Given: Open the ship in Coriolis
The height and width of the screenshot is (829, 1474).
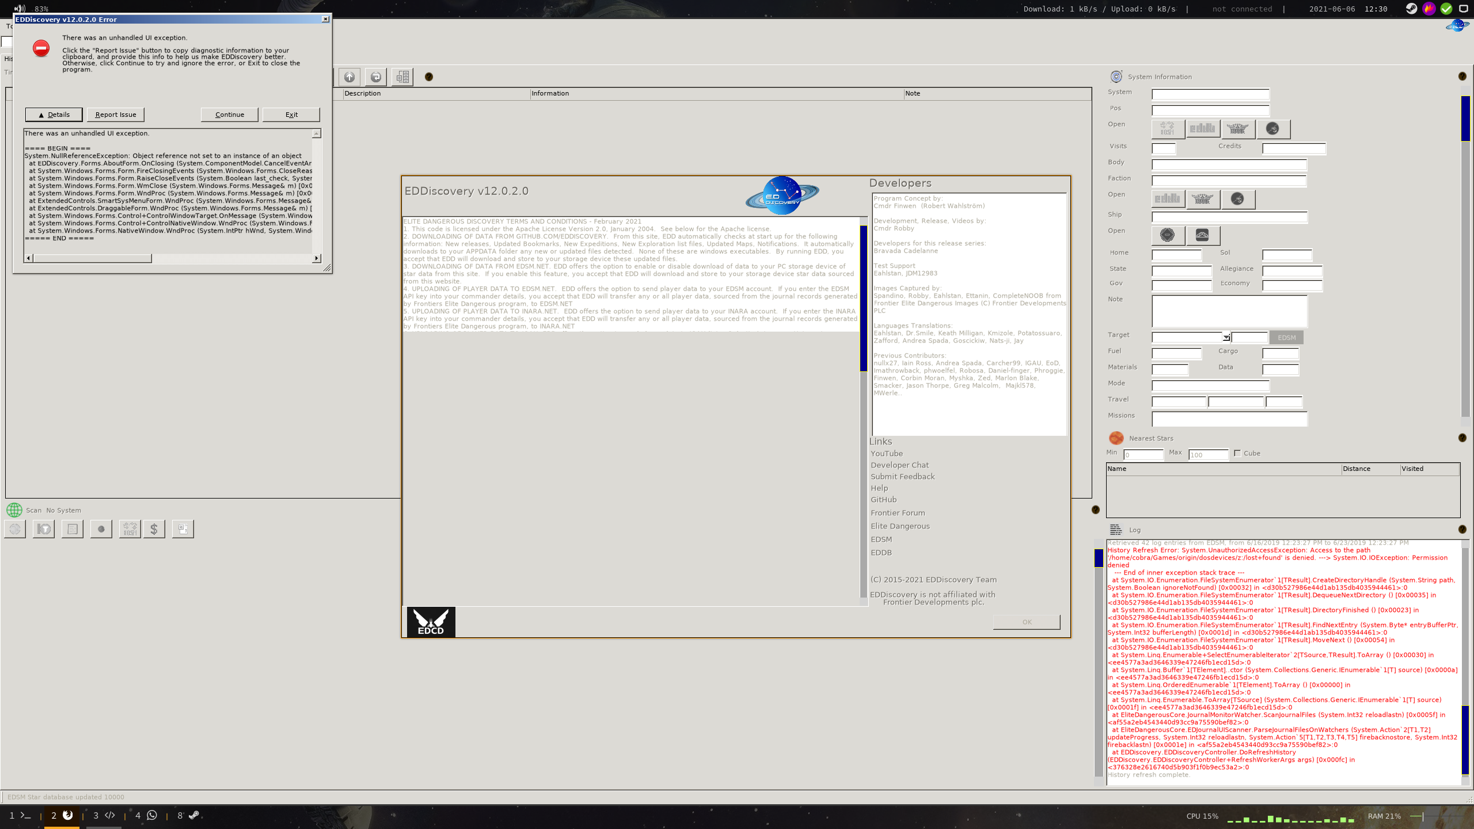Looking at the screenshot, I should point(1168,235).
